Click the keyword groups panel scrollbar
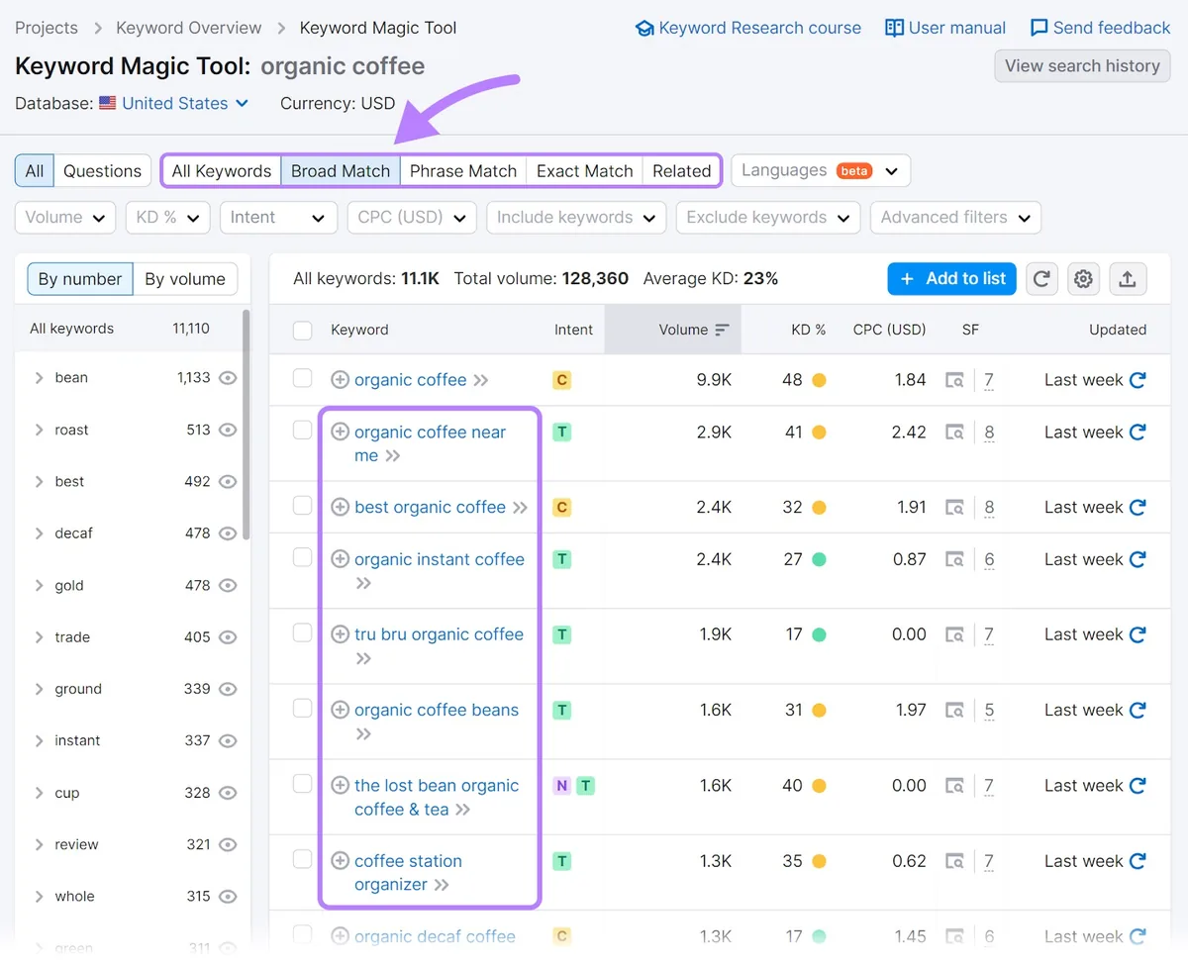The image size is (1188, 967). tap(246, 424)
